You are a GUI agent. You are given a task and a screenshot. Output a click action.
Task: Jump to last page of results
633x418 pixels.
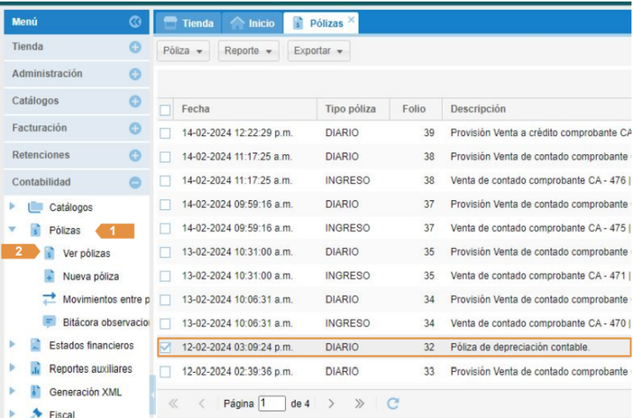(359, 404)
